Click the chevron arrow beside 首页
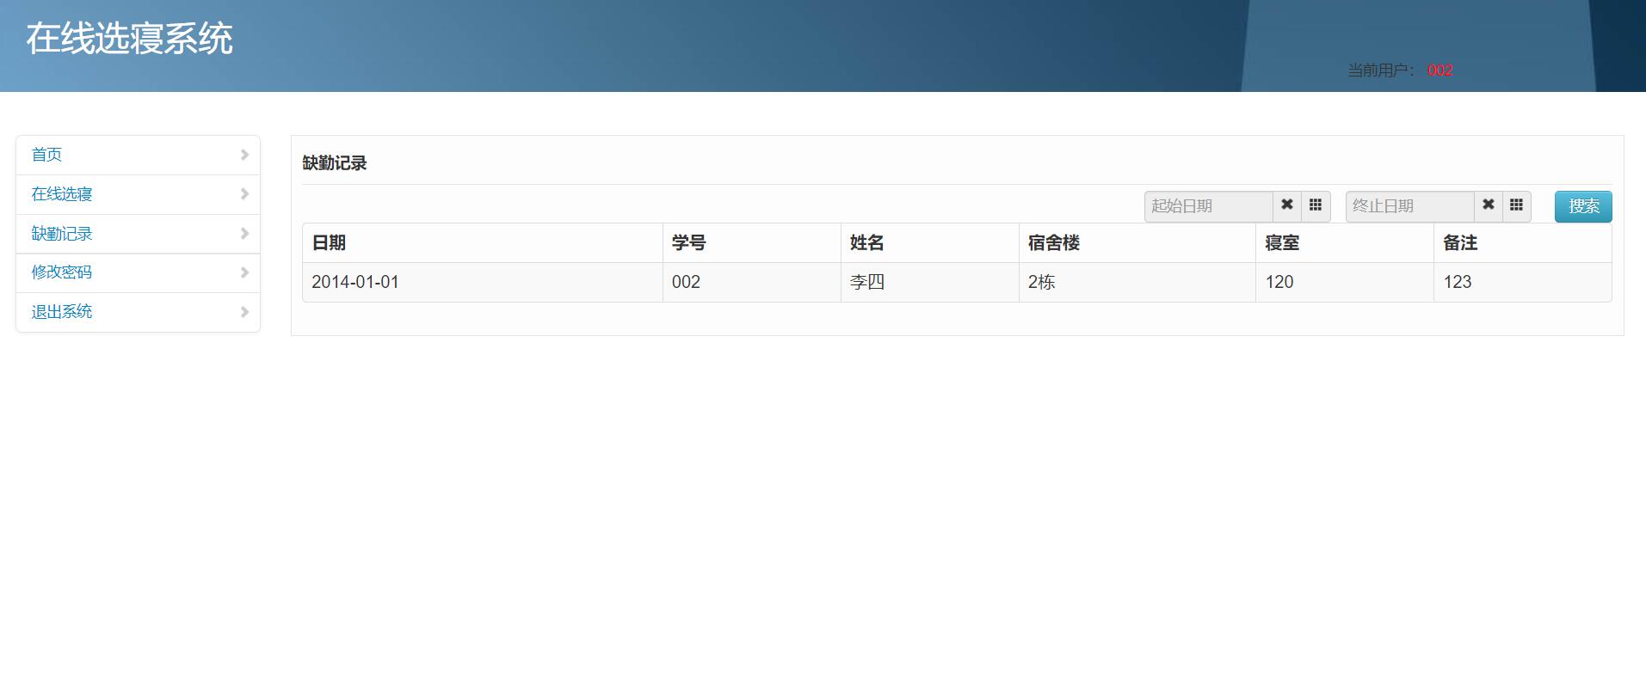Screen dimensions: 1646x691 [244, 155]
